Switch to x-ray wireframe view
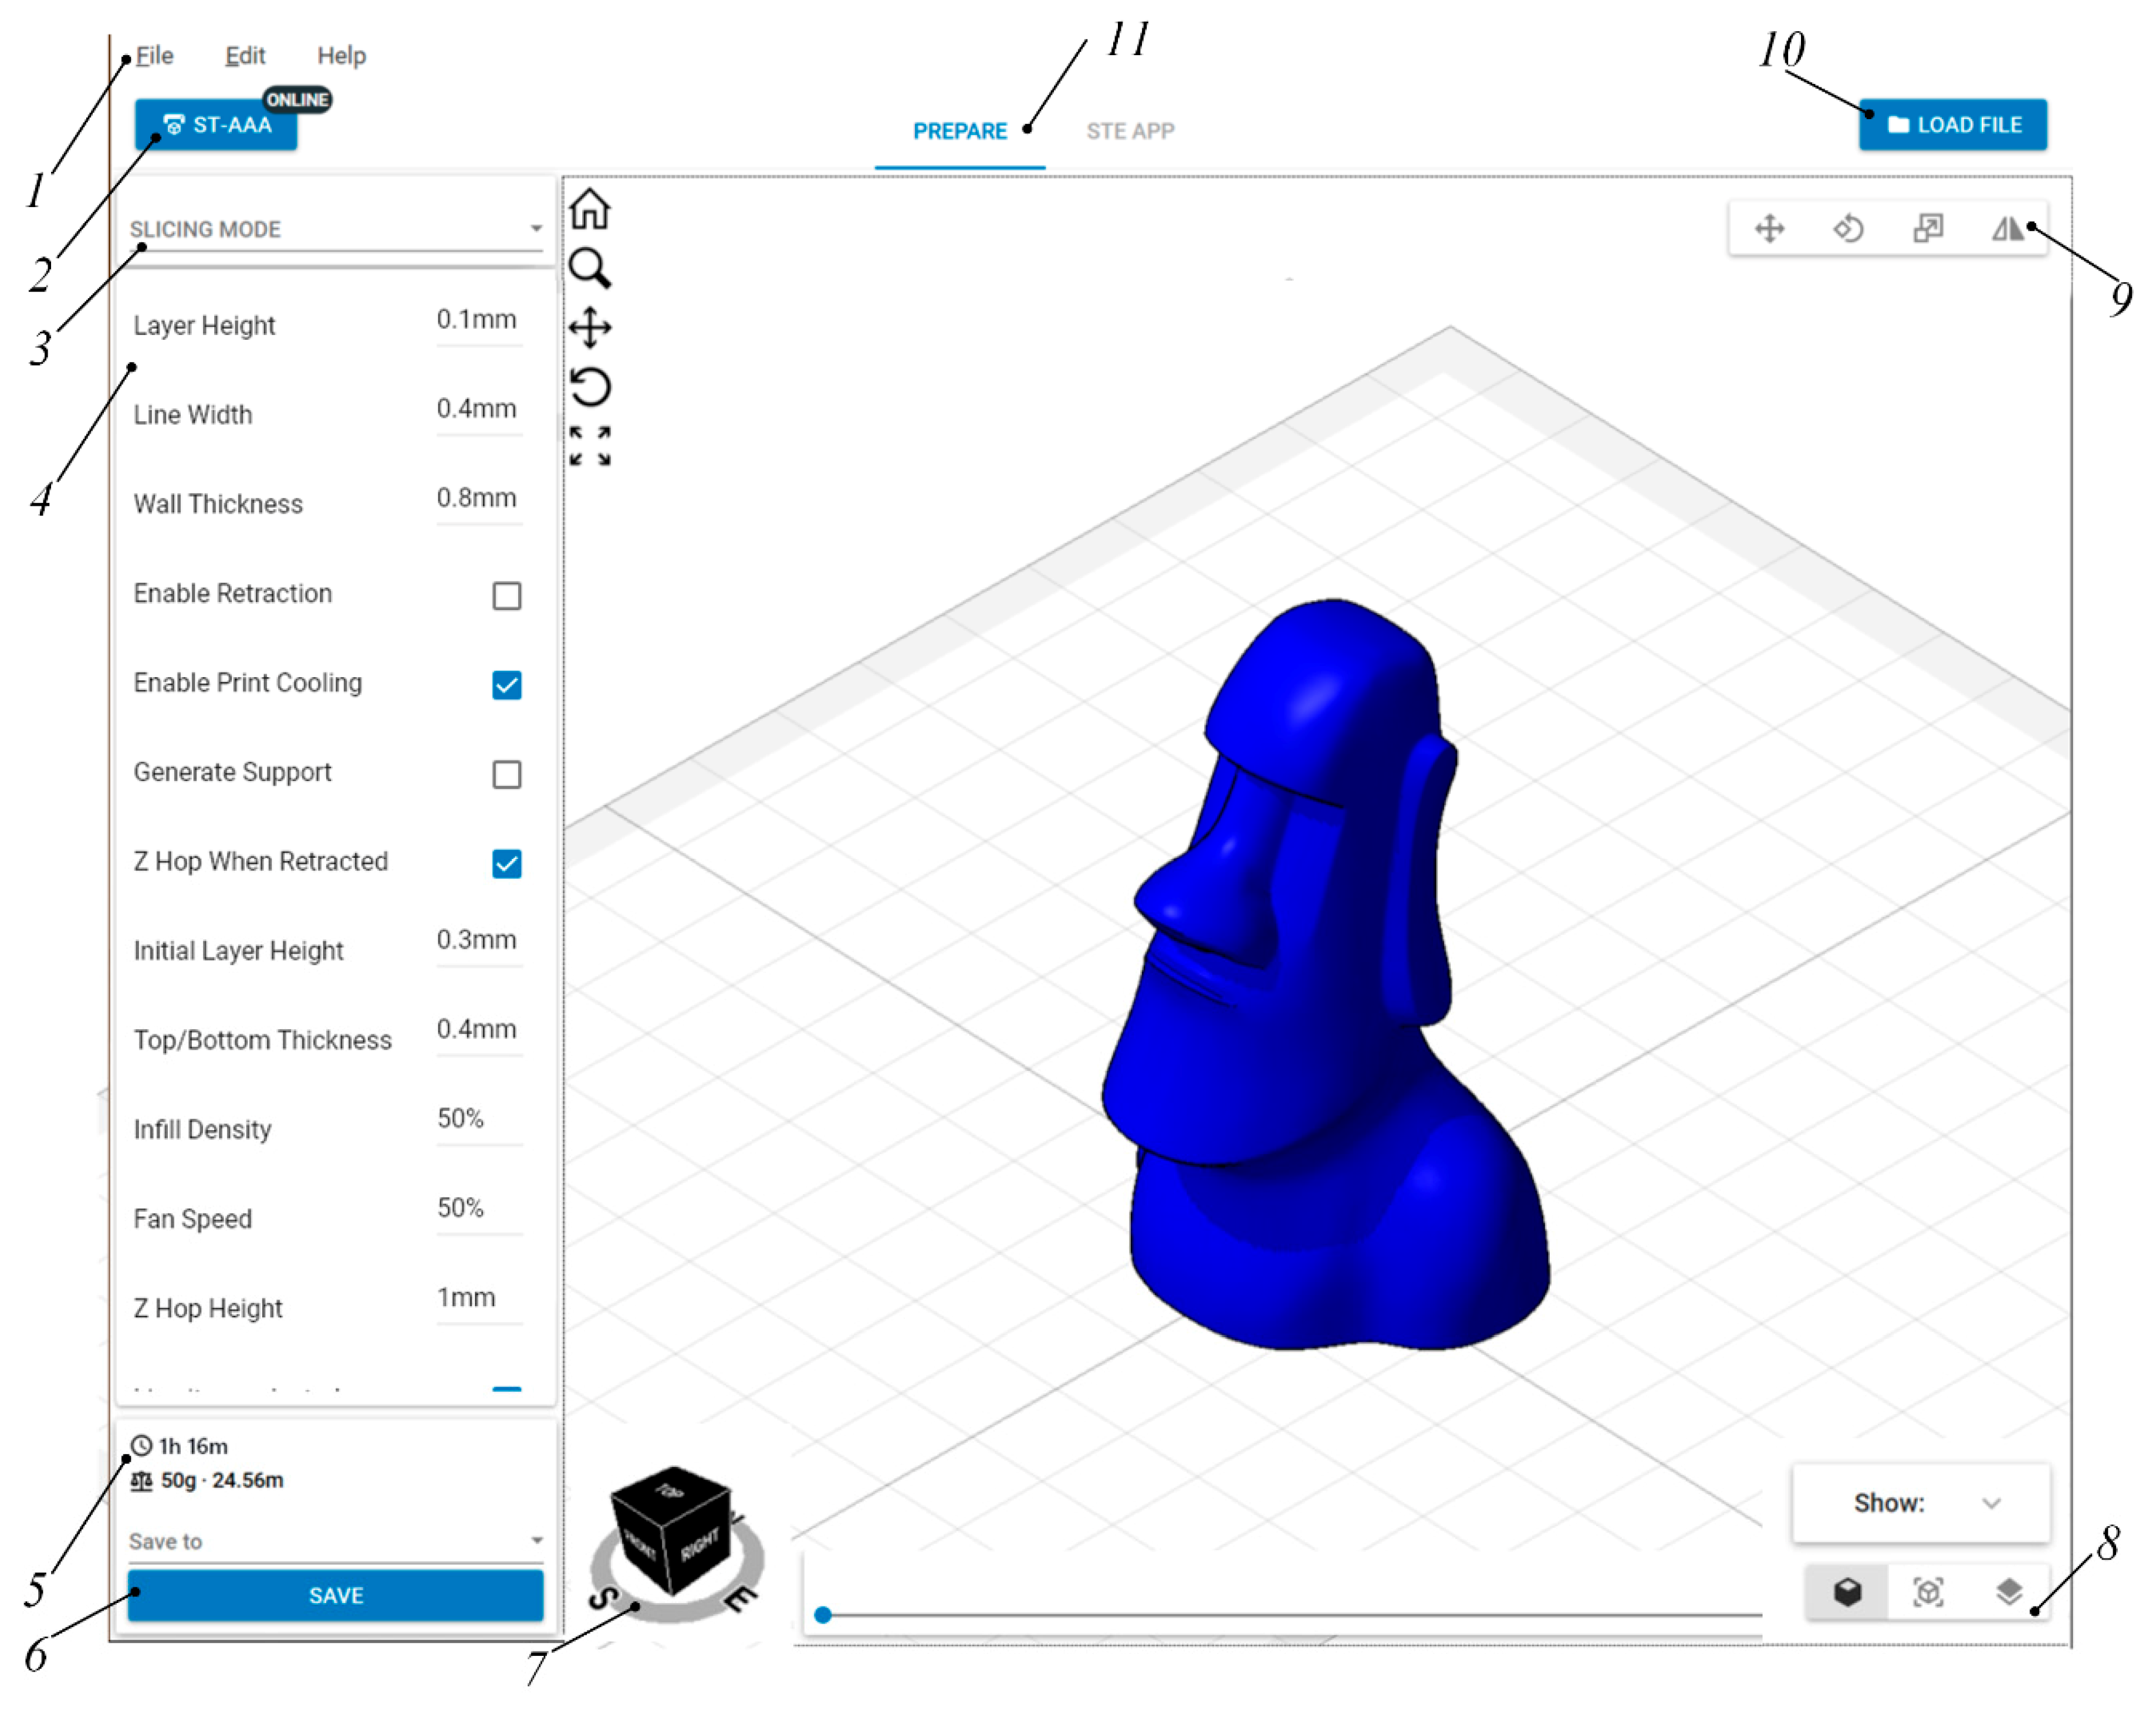Screen dimensions: 2156x1711 click(x=1927, y=1591)
